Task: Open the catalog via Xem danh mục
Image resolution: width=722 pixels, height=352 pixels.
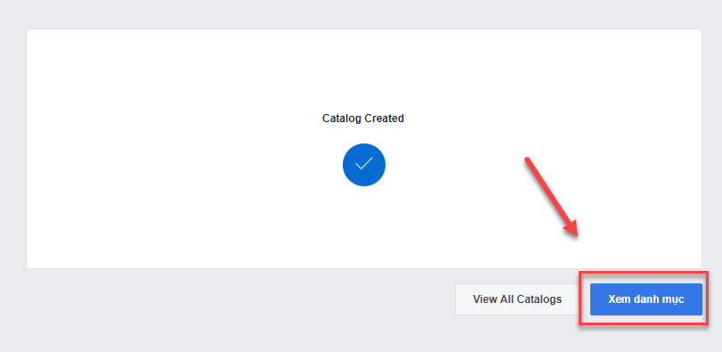Action: pos(646,299)
